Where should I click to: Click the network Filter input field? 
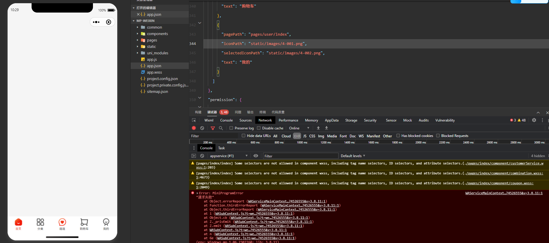point(214,136)
